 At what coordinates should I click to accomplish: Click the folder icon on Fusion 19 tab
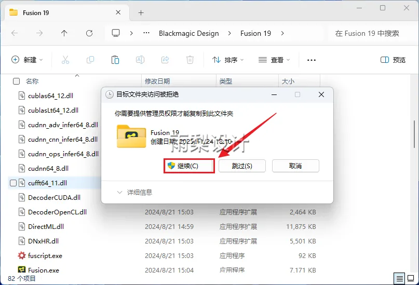[x=13, y=12]
